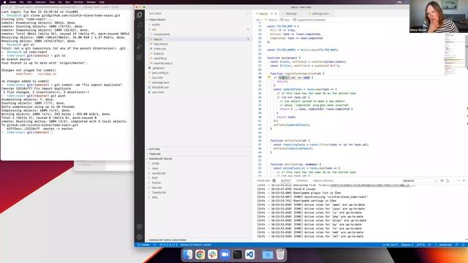Open Google Chrome from the Dock
Screen dimensions: 468x263
coord(200,254)
